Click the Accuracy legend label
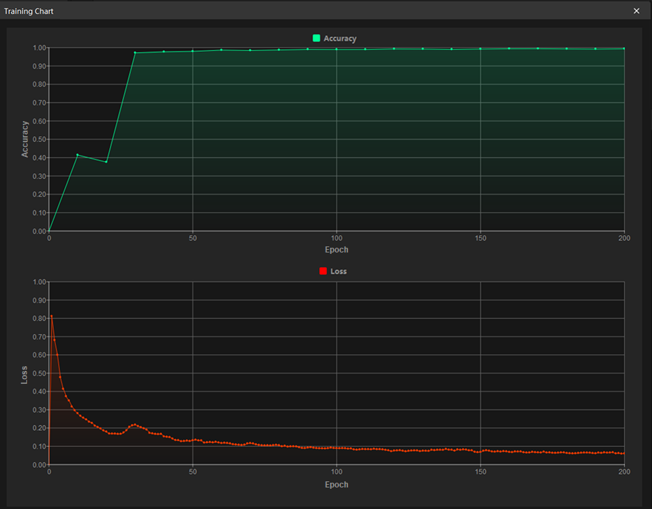 click(340, 38)
